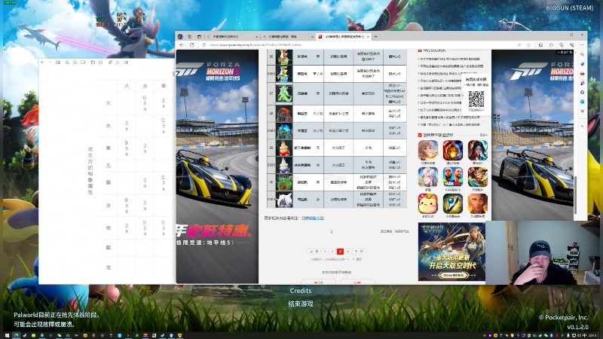The height and width of the screenshot is (339, 603).
Task: Go to next page in pagination
Action: pyautogui.click(x=359, y=252)
